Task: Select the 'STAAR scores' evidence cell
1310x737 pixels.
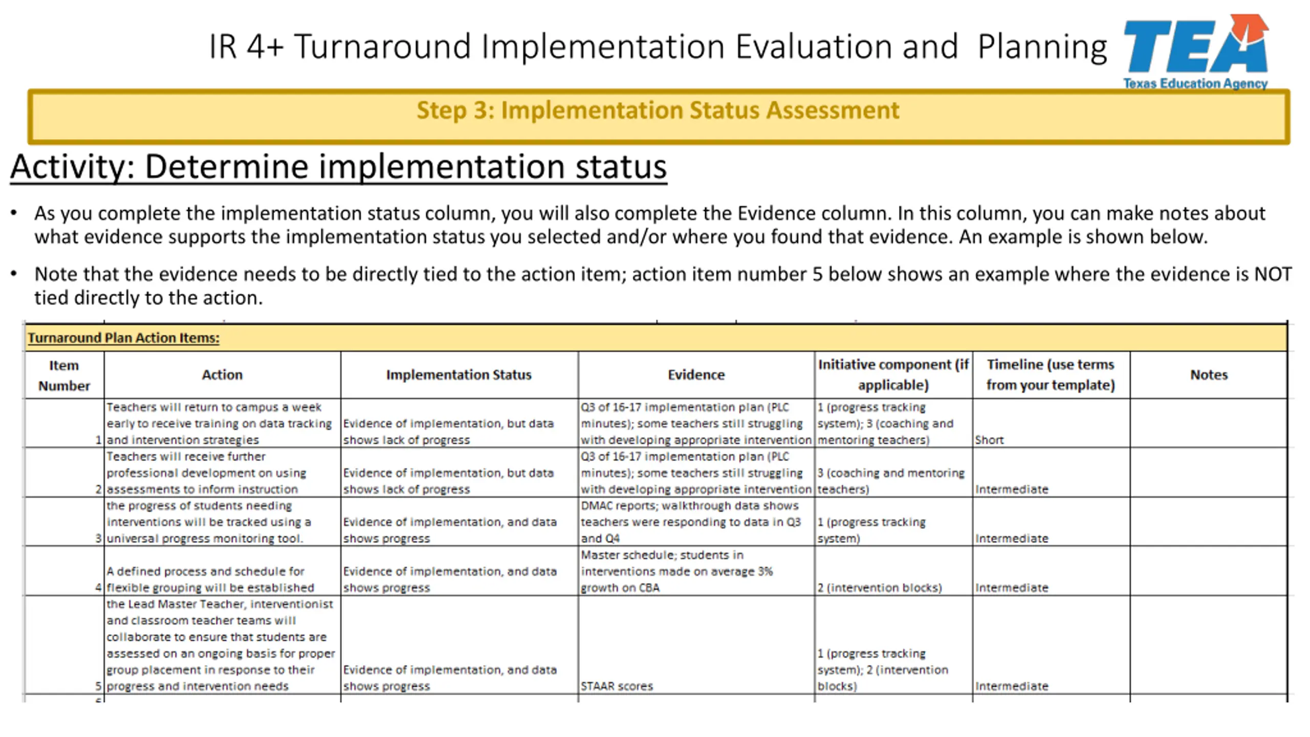Action: 696,645
